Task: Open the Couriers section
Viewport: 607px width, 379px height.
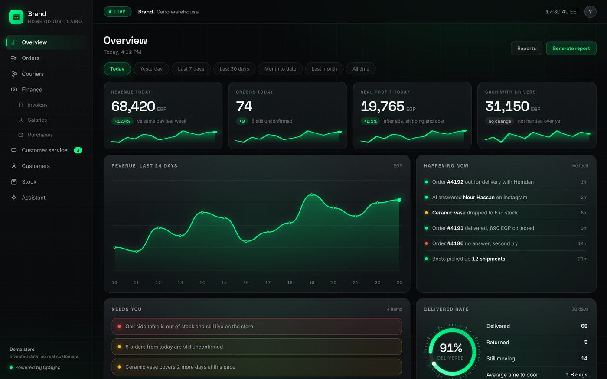Action: tap(46, 74)
